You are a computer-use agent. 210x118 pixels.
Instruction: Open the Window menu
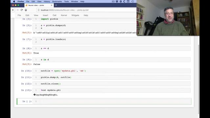[74, 1]
